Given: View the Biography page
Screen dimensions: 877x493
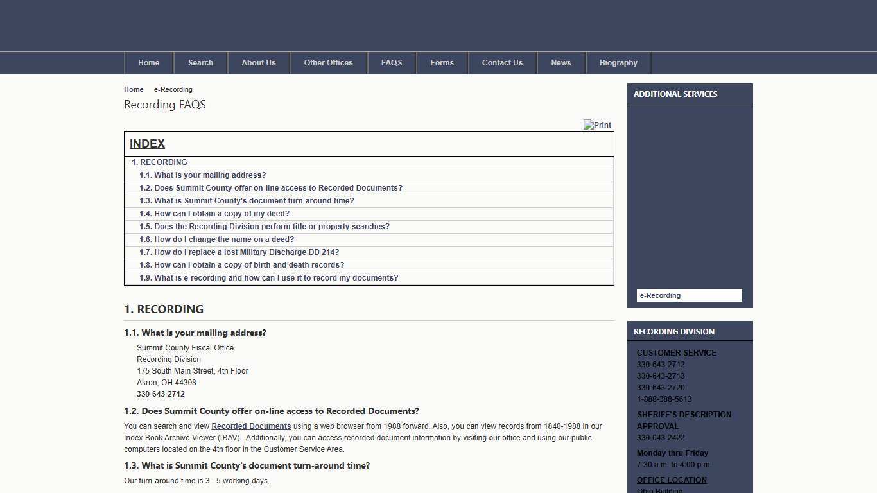Looking at the screenshot, I should 618,62.
